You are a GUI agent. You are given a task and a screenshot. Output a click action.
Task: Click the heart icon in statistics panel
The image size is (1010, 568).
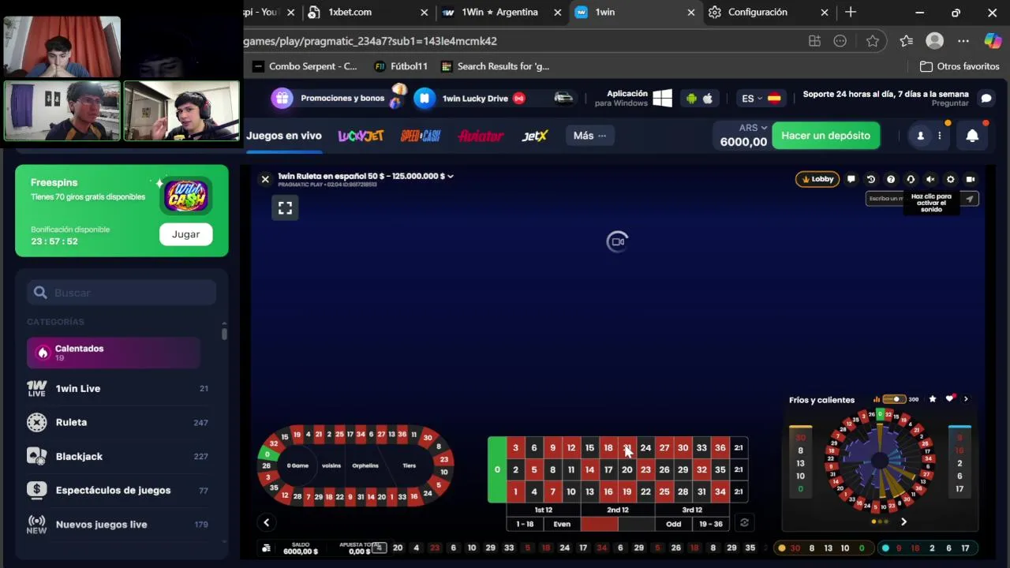950,399
